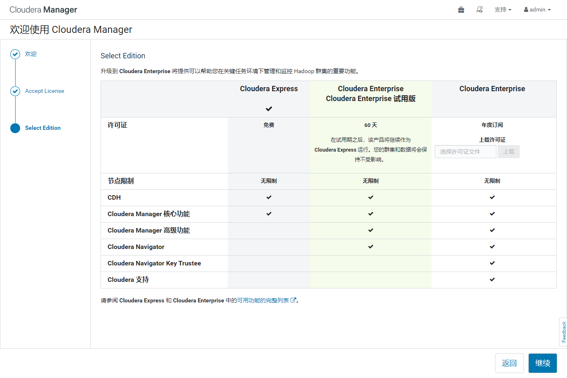Viewport: 567px width, 378px height.
Task: Click 无限制 under Enterprise trial column
Action: (371, 181)
